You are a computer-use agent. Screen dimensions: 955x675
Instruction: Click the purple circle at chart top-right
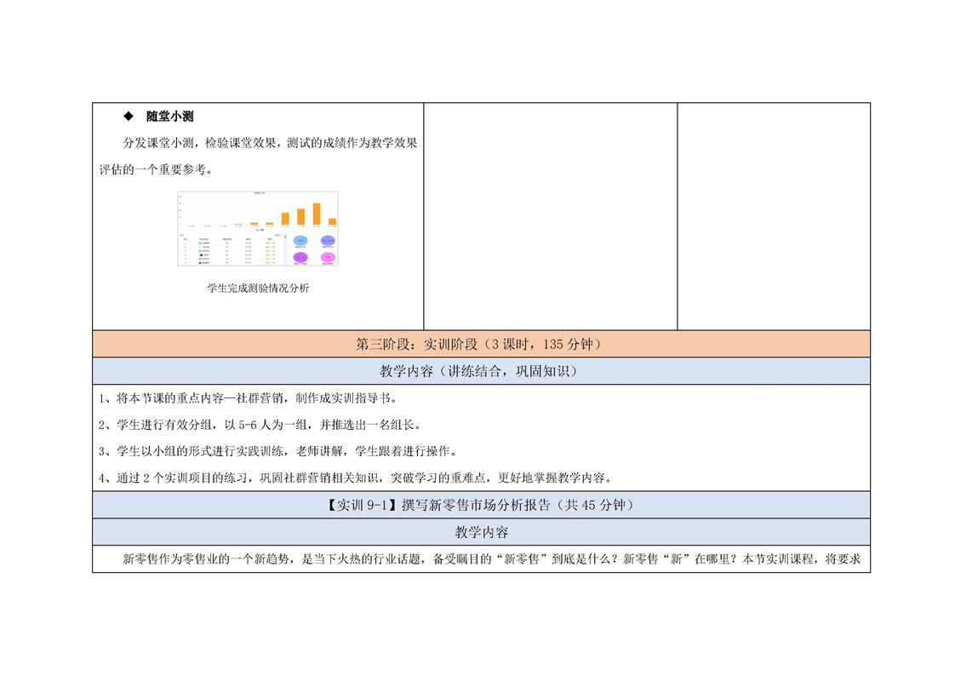[x=327, y=241]
